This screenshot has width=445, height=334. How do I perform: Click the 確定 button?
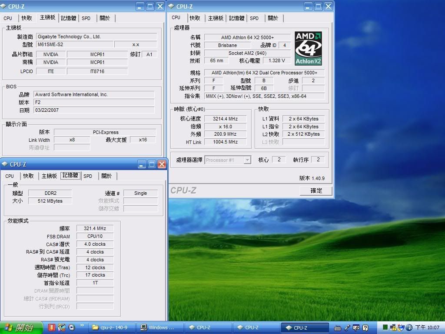(x=316, y=190)
